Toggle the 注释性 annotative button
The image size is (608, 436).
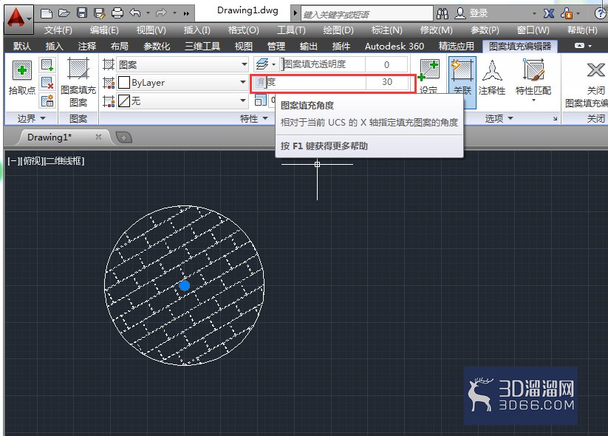492,77
